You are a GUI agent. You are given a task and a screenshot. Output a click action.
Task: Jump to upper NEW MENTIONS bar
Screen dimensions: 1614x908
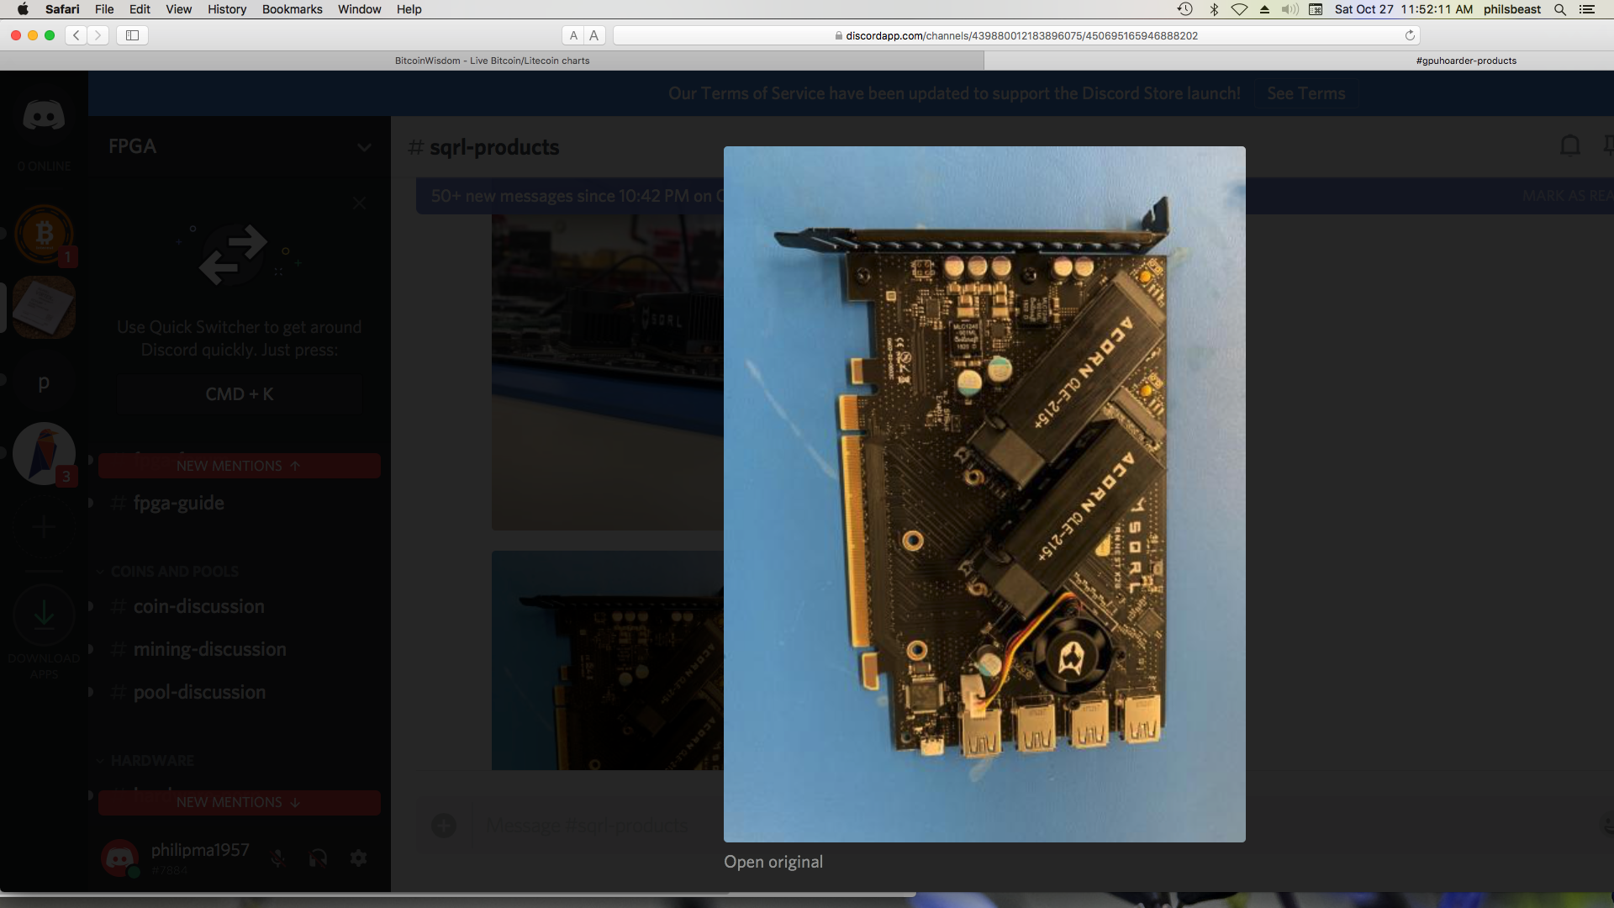coord(240,466)
